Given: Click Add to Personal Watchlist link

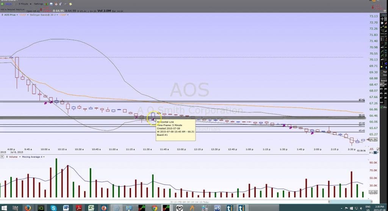Looking at the screenshot, I should coord(13,9).
